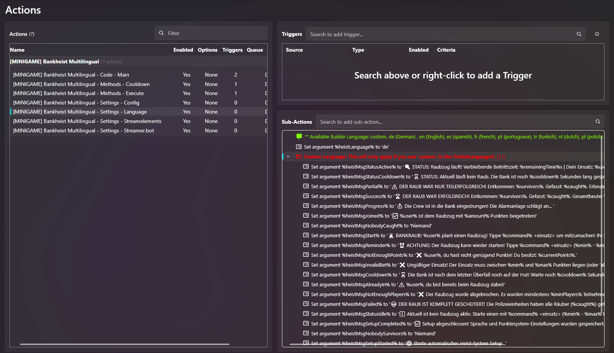
Task: Click the icon beside the heistMsgStatusActive sub-action
Action: [306, 167]
